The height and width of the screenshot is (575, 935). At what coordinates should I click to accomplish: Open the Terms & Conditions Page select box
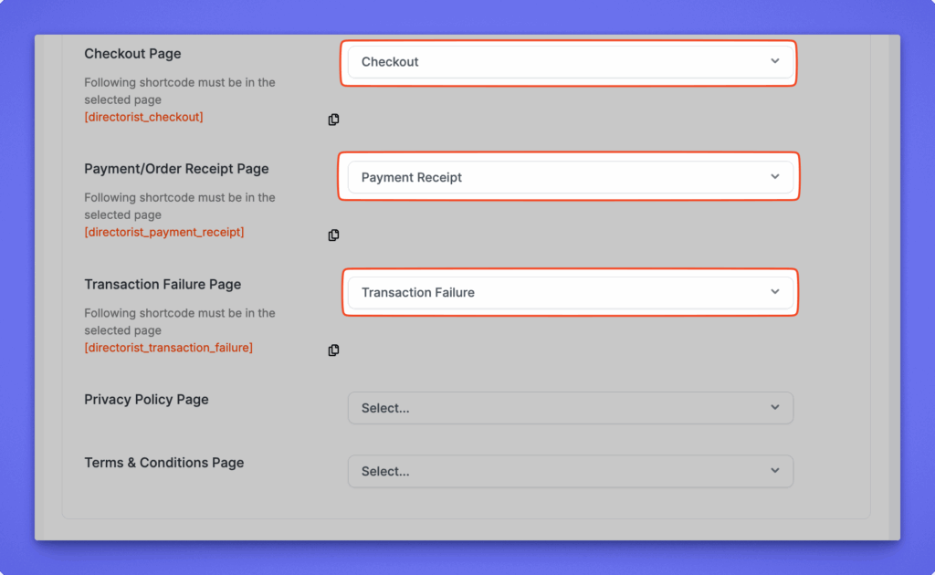pos(557,471)
